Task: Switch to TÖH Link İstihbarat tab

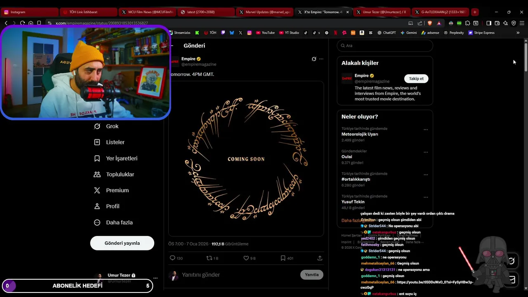Action: [88, 12]
